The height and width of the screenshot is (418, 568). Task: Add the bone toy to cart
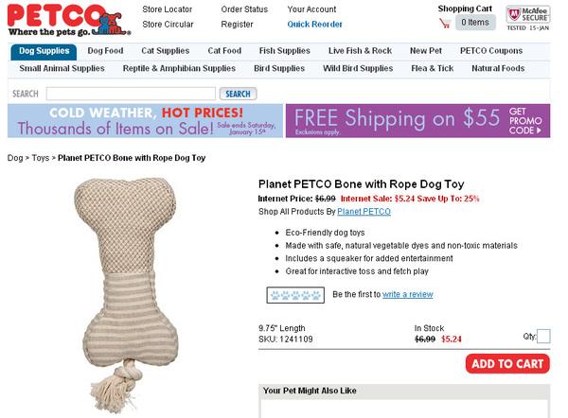click(507, 364)
